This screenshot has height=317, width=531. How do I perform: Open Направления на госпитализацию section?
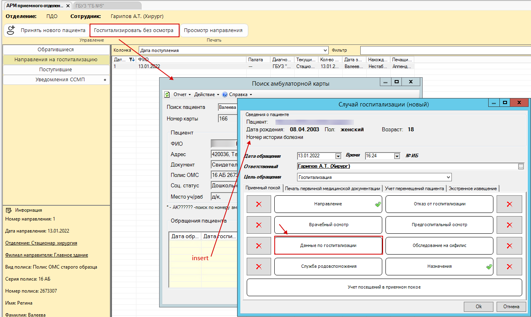point(56,60)
